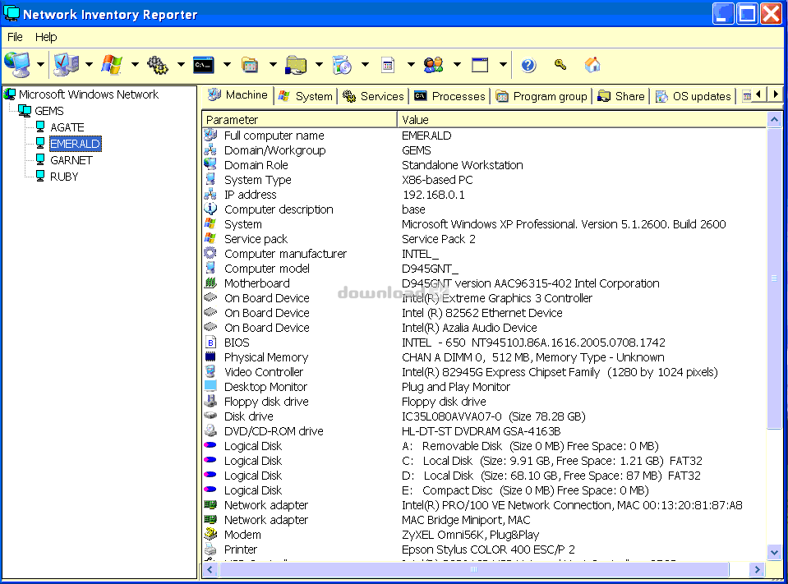Switch to the Processes tab
This screenshot has height=584, width=788.
[449, 96]
